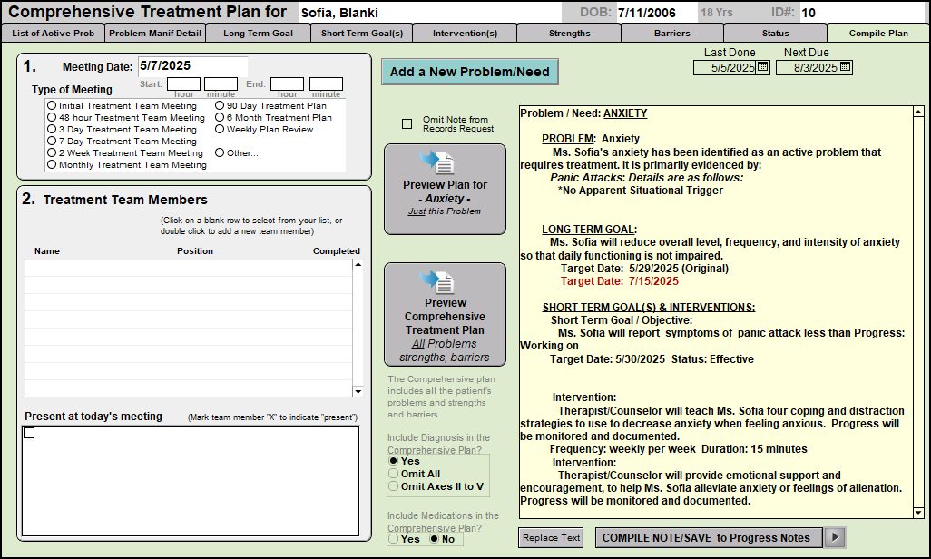Switch to the Long Term Goal tab
This screenshot has width=931, height=559.
tap(258, 34)
